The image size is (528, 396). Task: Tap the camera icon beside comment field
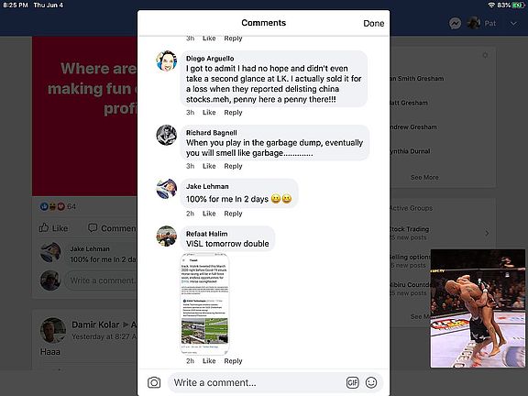(x=154, y=382)
